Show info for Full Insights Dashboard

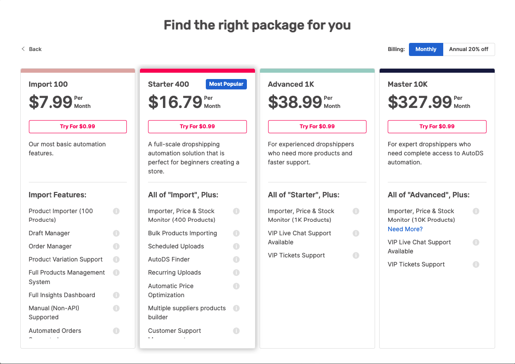pos(116,295)
